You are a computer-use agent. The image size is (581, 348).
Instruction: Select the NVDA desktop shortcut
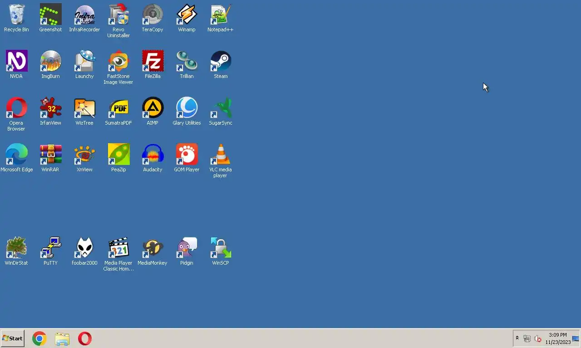16,65
